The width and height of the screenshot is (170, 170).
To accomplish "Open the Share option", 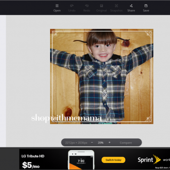I will 131,6.
